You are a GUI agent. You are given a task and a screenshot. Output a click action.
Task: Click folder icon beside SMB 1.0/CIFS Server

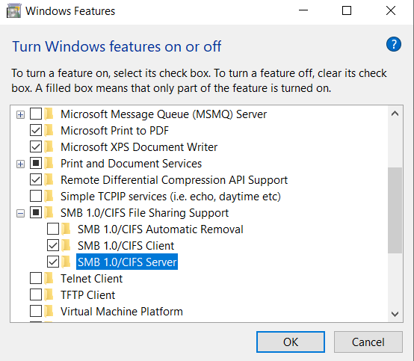pos(67,262)
